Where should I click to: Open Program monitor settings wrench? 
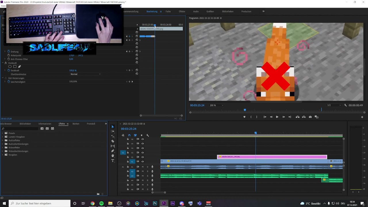point(345,105)
